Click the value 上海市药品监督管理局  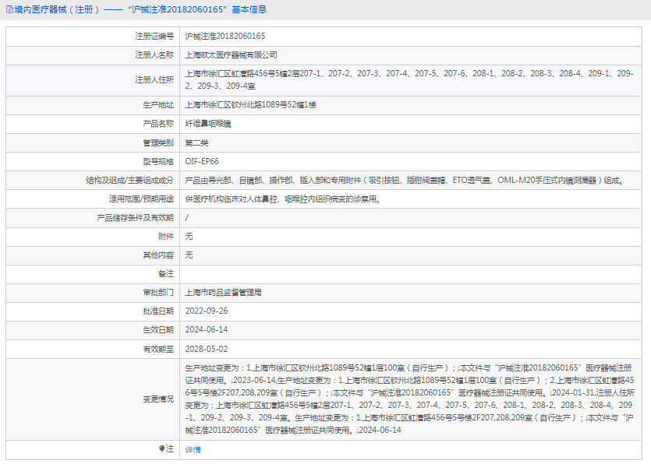[223, 293]
